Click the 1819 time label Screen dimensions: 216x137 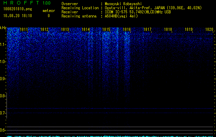coord(189,29)
